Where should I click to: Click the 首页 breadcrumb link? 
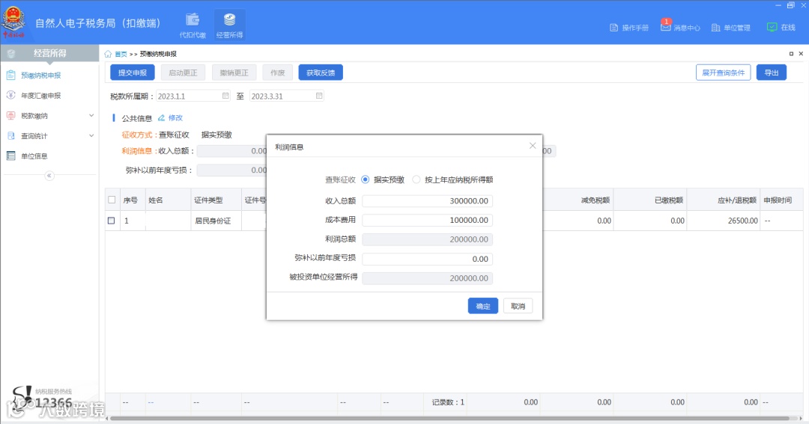click(x=121, y=54)
